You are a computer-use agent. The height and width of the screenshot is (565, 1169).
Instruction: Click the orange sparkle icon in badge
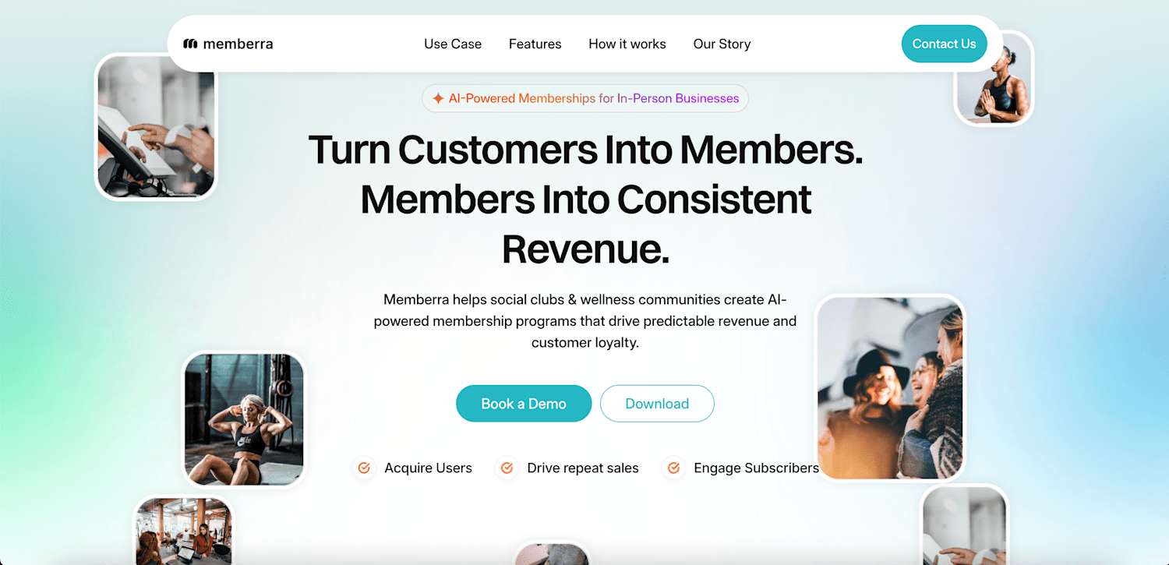438,98
